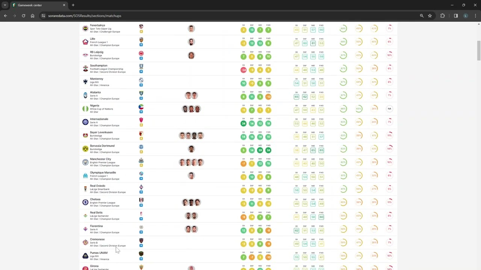Click Nigeria's 63% progress circle

point(359,109)
